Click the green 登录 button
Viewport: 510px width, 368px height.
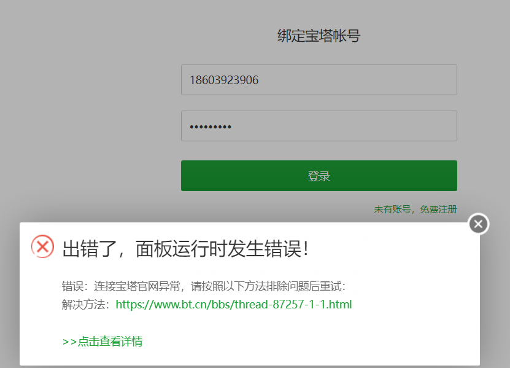[x=319, y=176]
